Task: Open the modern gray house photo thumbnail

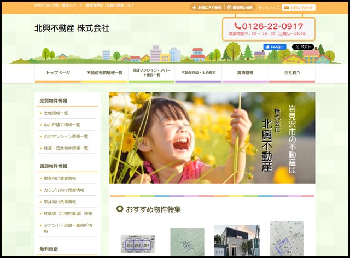Action: (237, 241)
